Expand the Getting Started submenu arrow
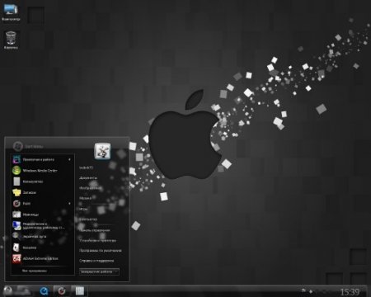This screenshot has width=371, height=297. point(69,159)
